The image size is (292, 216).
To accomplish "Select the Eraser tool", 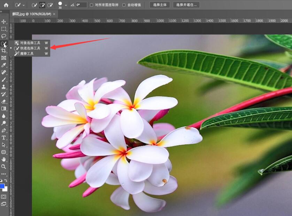I will tap(3, 101).
